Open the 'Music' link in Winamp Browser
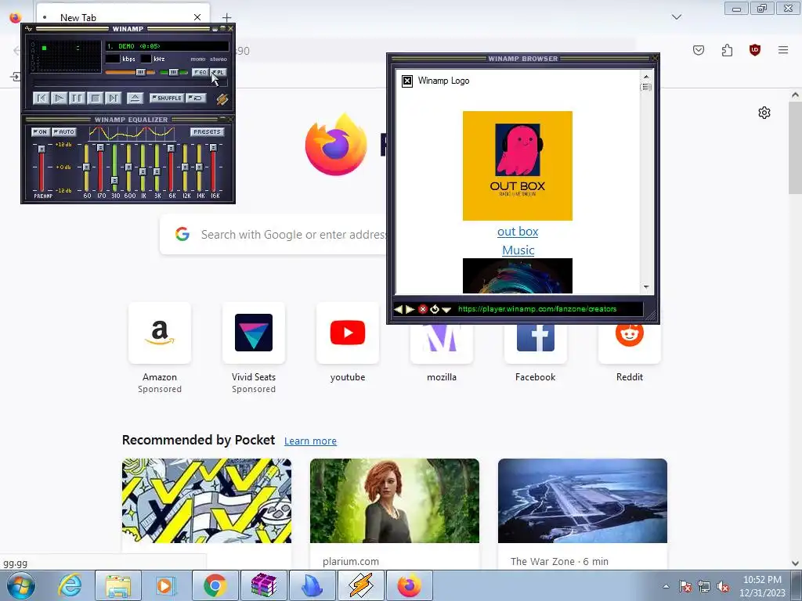802x601 pixels. (518, 250)
